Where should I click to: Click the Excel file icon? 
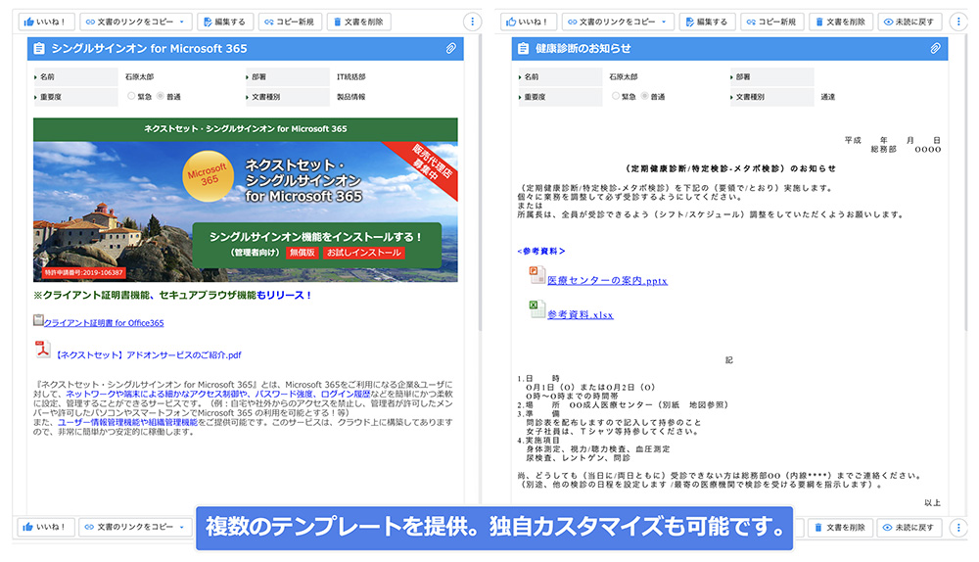pos(536,309)
